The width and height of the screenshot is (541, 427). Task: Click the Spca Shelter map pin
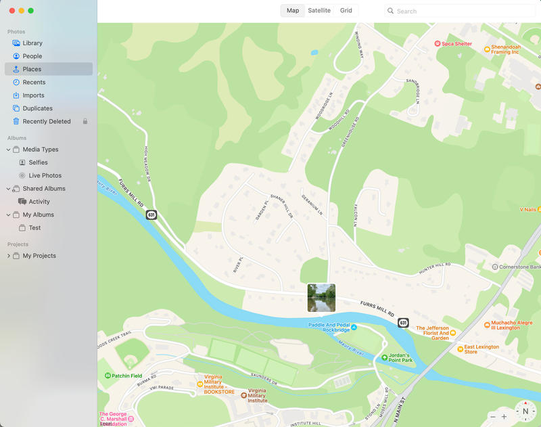[437, 43]
